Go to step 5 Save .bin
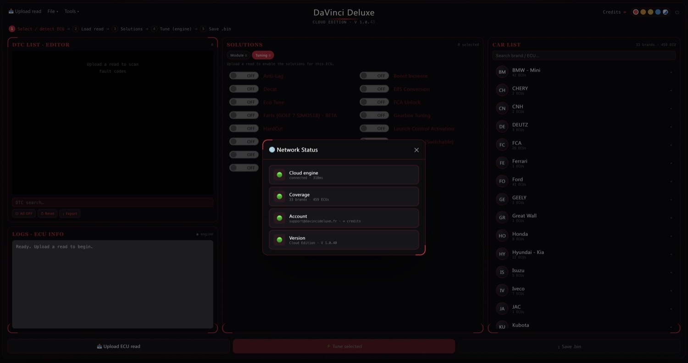This screenshot has height=363, width=688. click(x=216, y=29)
